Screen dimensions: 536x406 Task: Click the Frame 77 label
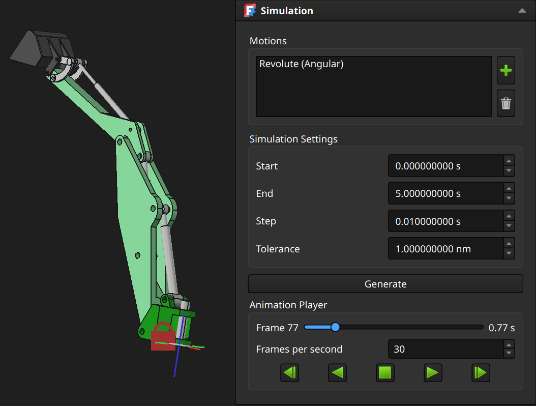[x=277, y=328]
